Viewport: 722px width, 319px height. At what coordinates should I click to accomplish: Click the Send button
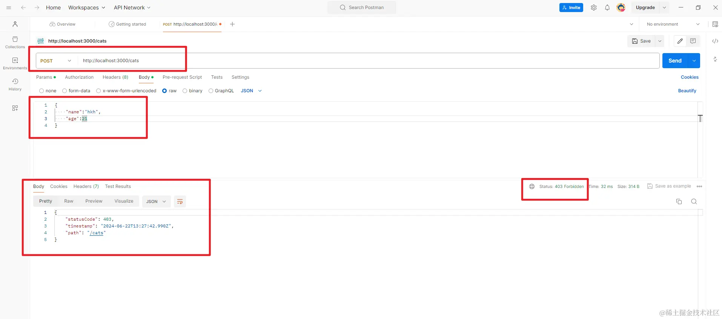(x=675, y=61)
